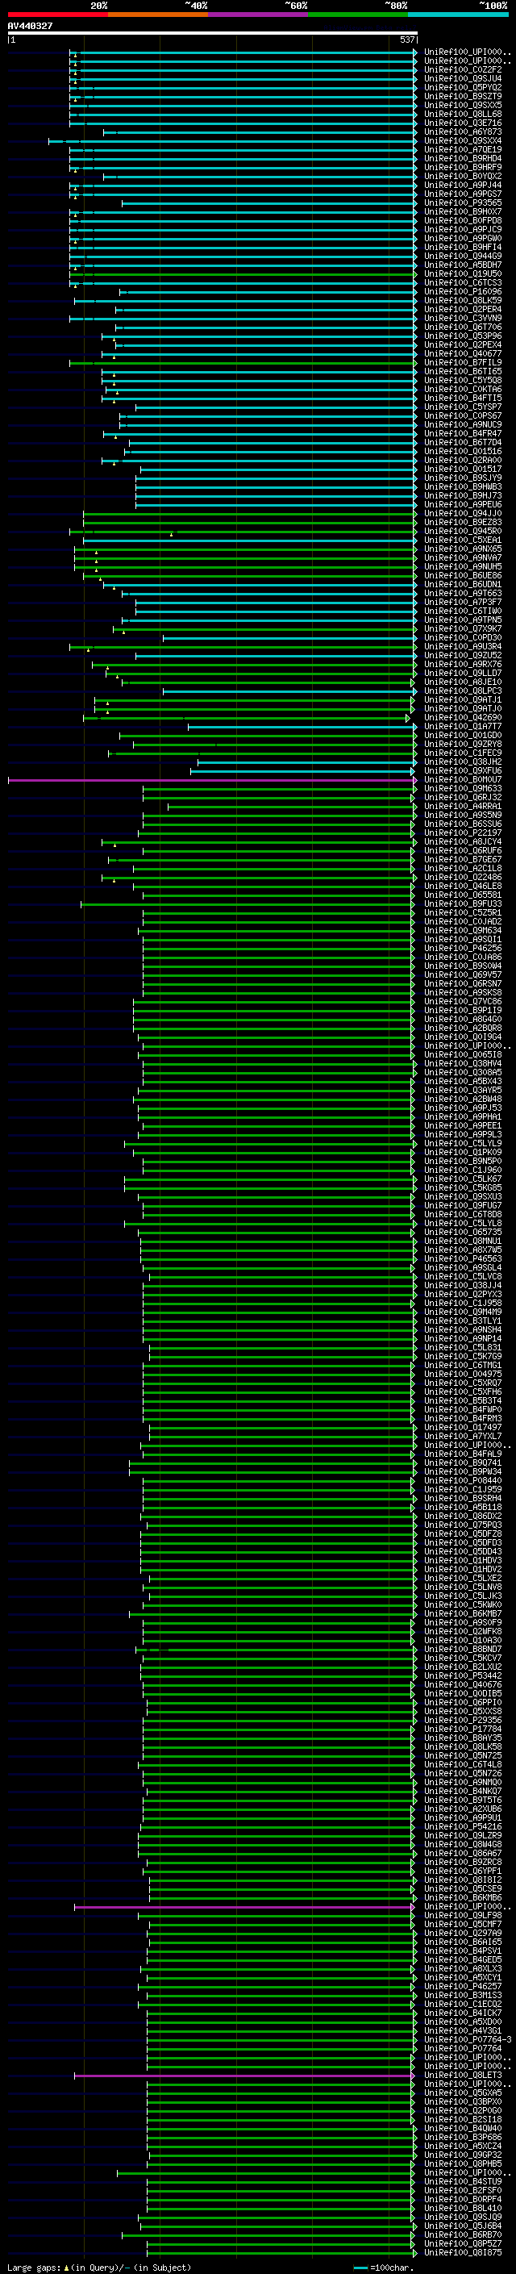Viewport: 516px width, 2274px height.
Task: Open hit UniRef100_B0FPD8
Action: point(463,221)
